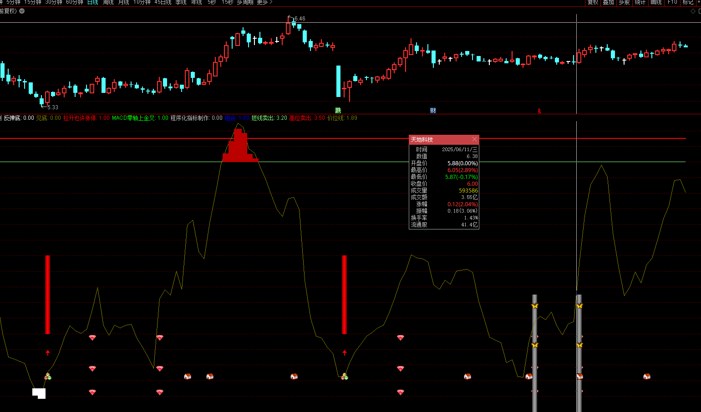
Task: Close the 天地科技 data tooltip
Action: [x=474, y=139]
